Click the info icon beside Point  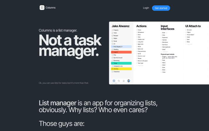click(166, 33)
